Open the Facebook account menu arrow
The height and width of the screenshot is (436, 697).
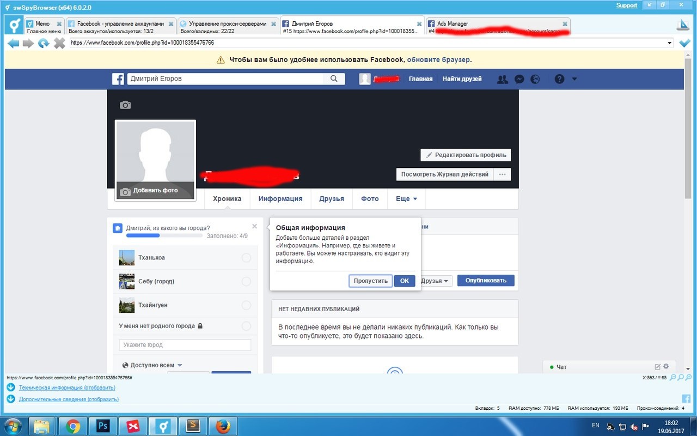(x=574, y=79)
